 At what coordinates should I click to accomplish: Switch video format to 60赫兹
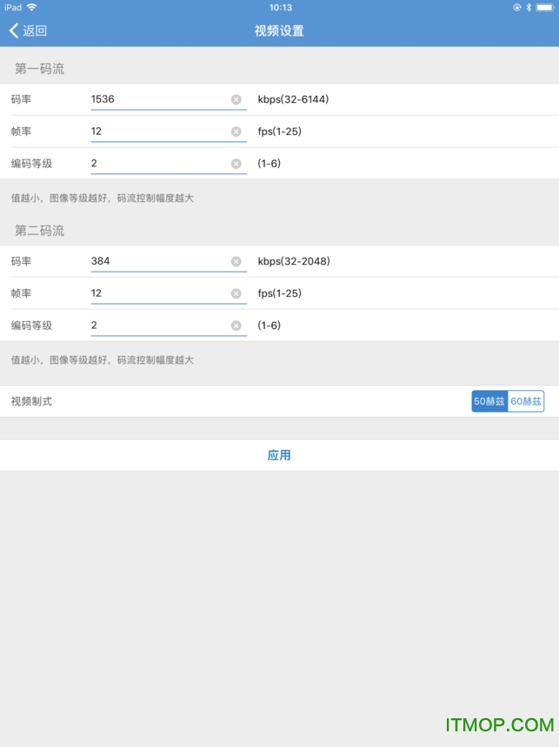click(526, 401)
